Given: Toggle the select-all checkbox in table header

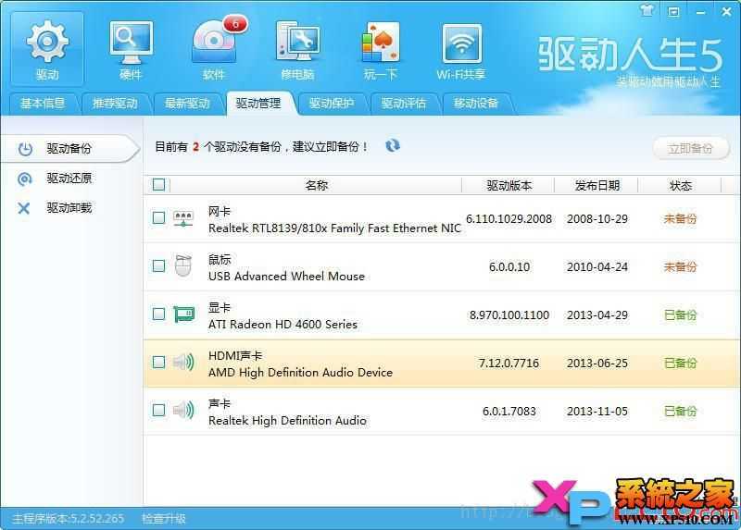Looking at the screenshot, I should coord(158,185).
